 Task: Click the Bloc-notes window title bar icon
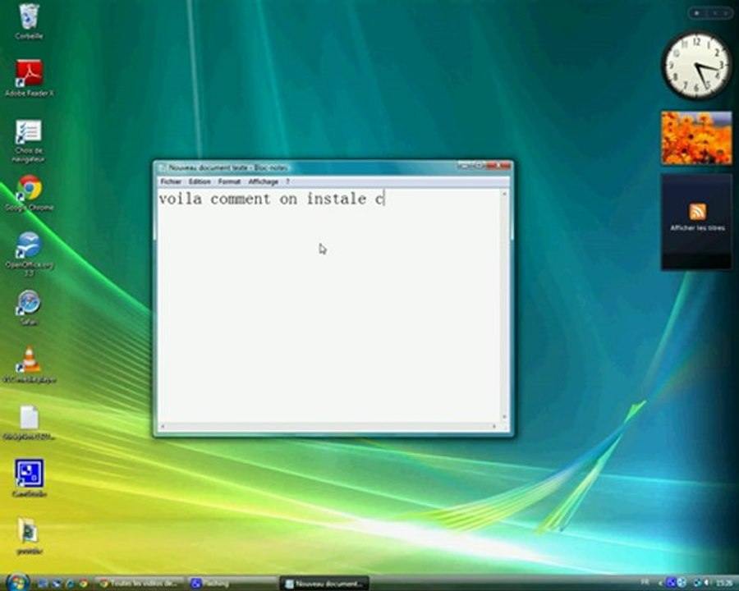[163, 167]
